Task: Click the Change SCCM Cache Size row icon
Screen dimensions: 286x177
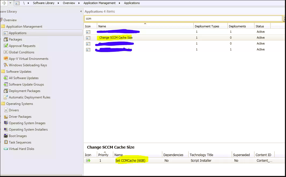Action: tap(88, 38)
